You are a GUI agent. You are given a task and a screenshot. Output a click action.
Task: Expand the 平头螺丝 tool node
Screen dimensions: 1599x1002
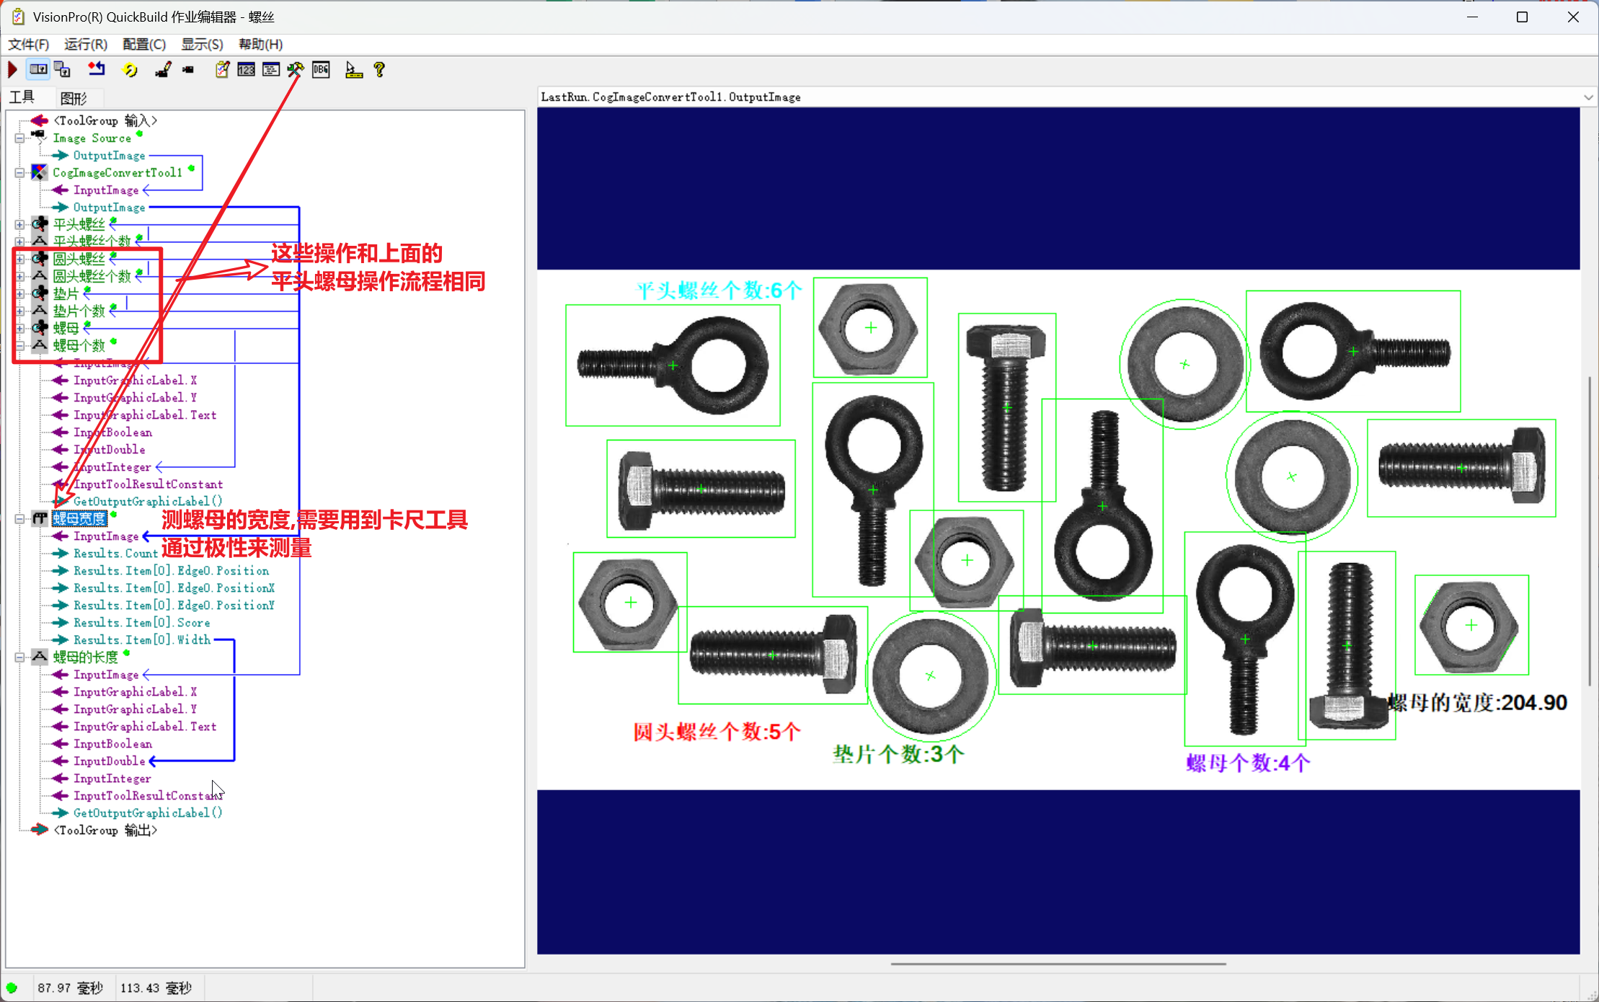click(x=20, y=225)
